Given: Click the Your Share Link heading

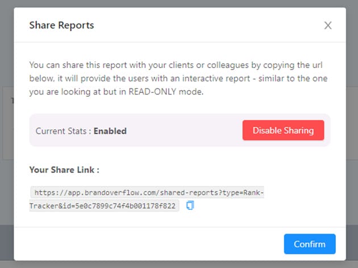Looking at the screenshot, I should click(x=64, y=169).
